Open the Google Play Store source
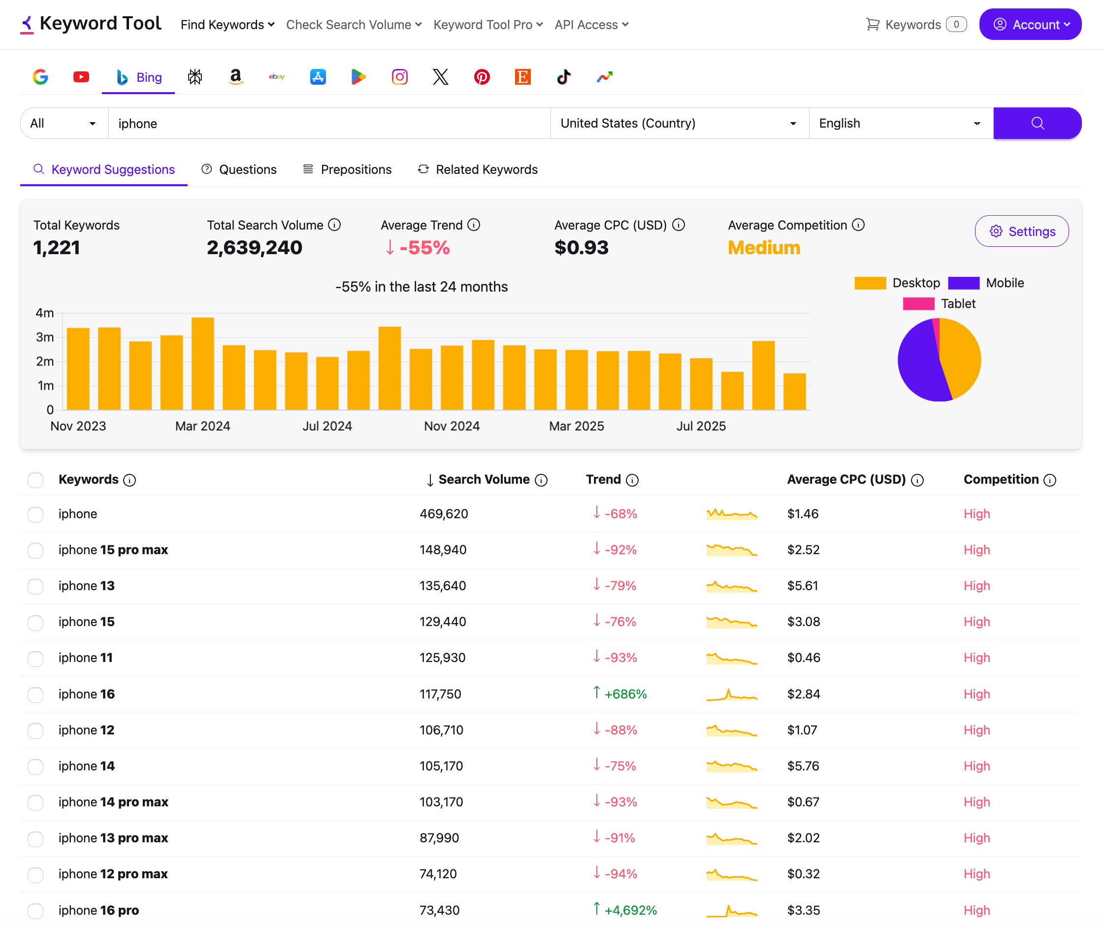This screenshot has width=1104, height=928. [358, 77]
